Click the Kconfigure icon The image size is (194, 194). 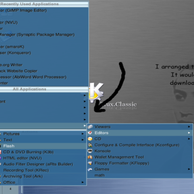pyautogui.click(x=90, y=145)
